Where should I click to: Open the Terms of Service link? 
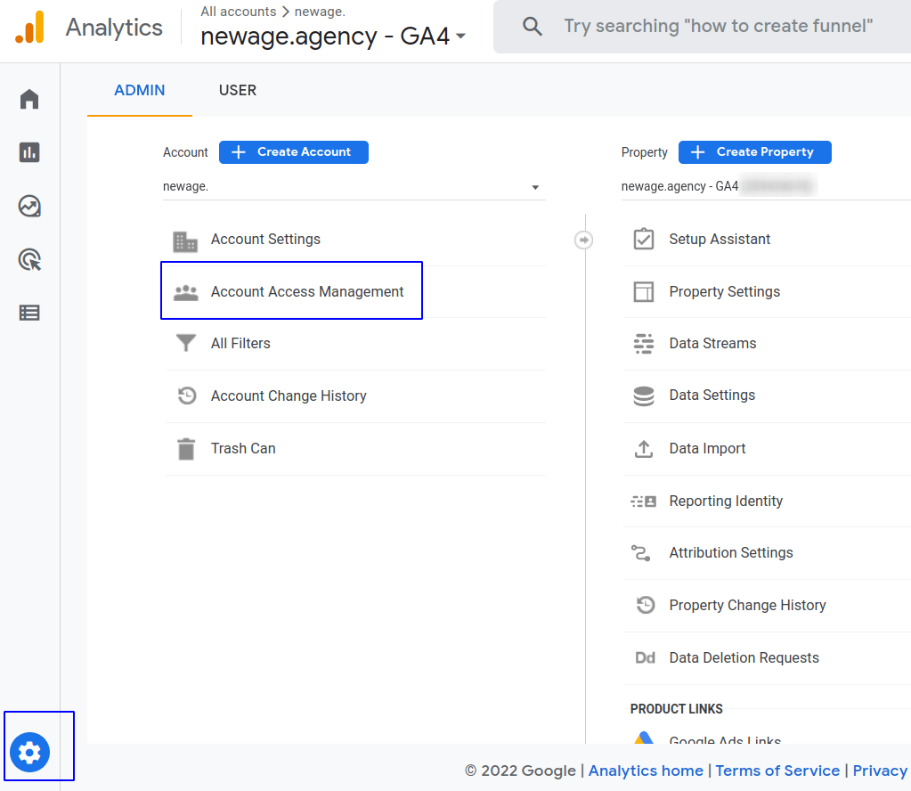pyautogui.click(x=777, y=771)
